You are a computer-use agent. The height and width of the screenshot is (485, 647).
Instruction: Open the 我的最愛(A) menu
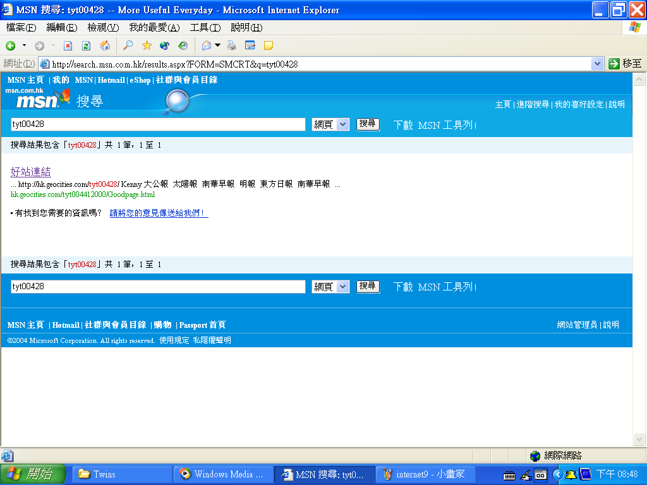coord(154,28)
